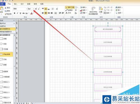Open the 查找 (Find) dropdown

(119, 7)
